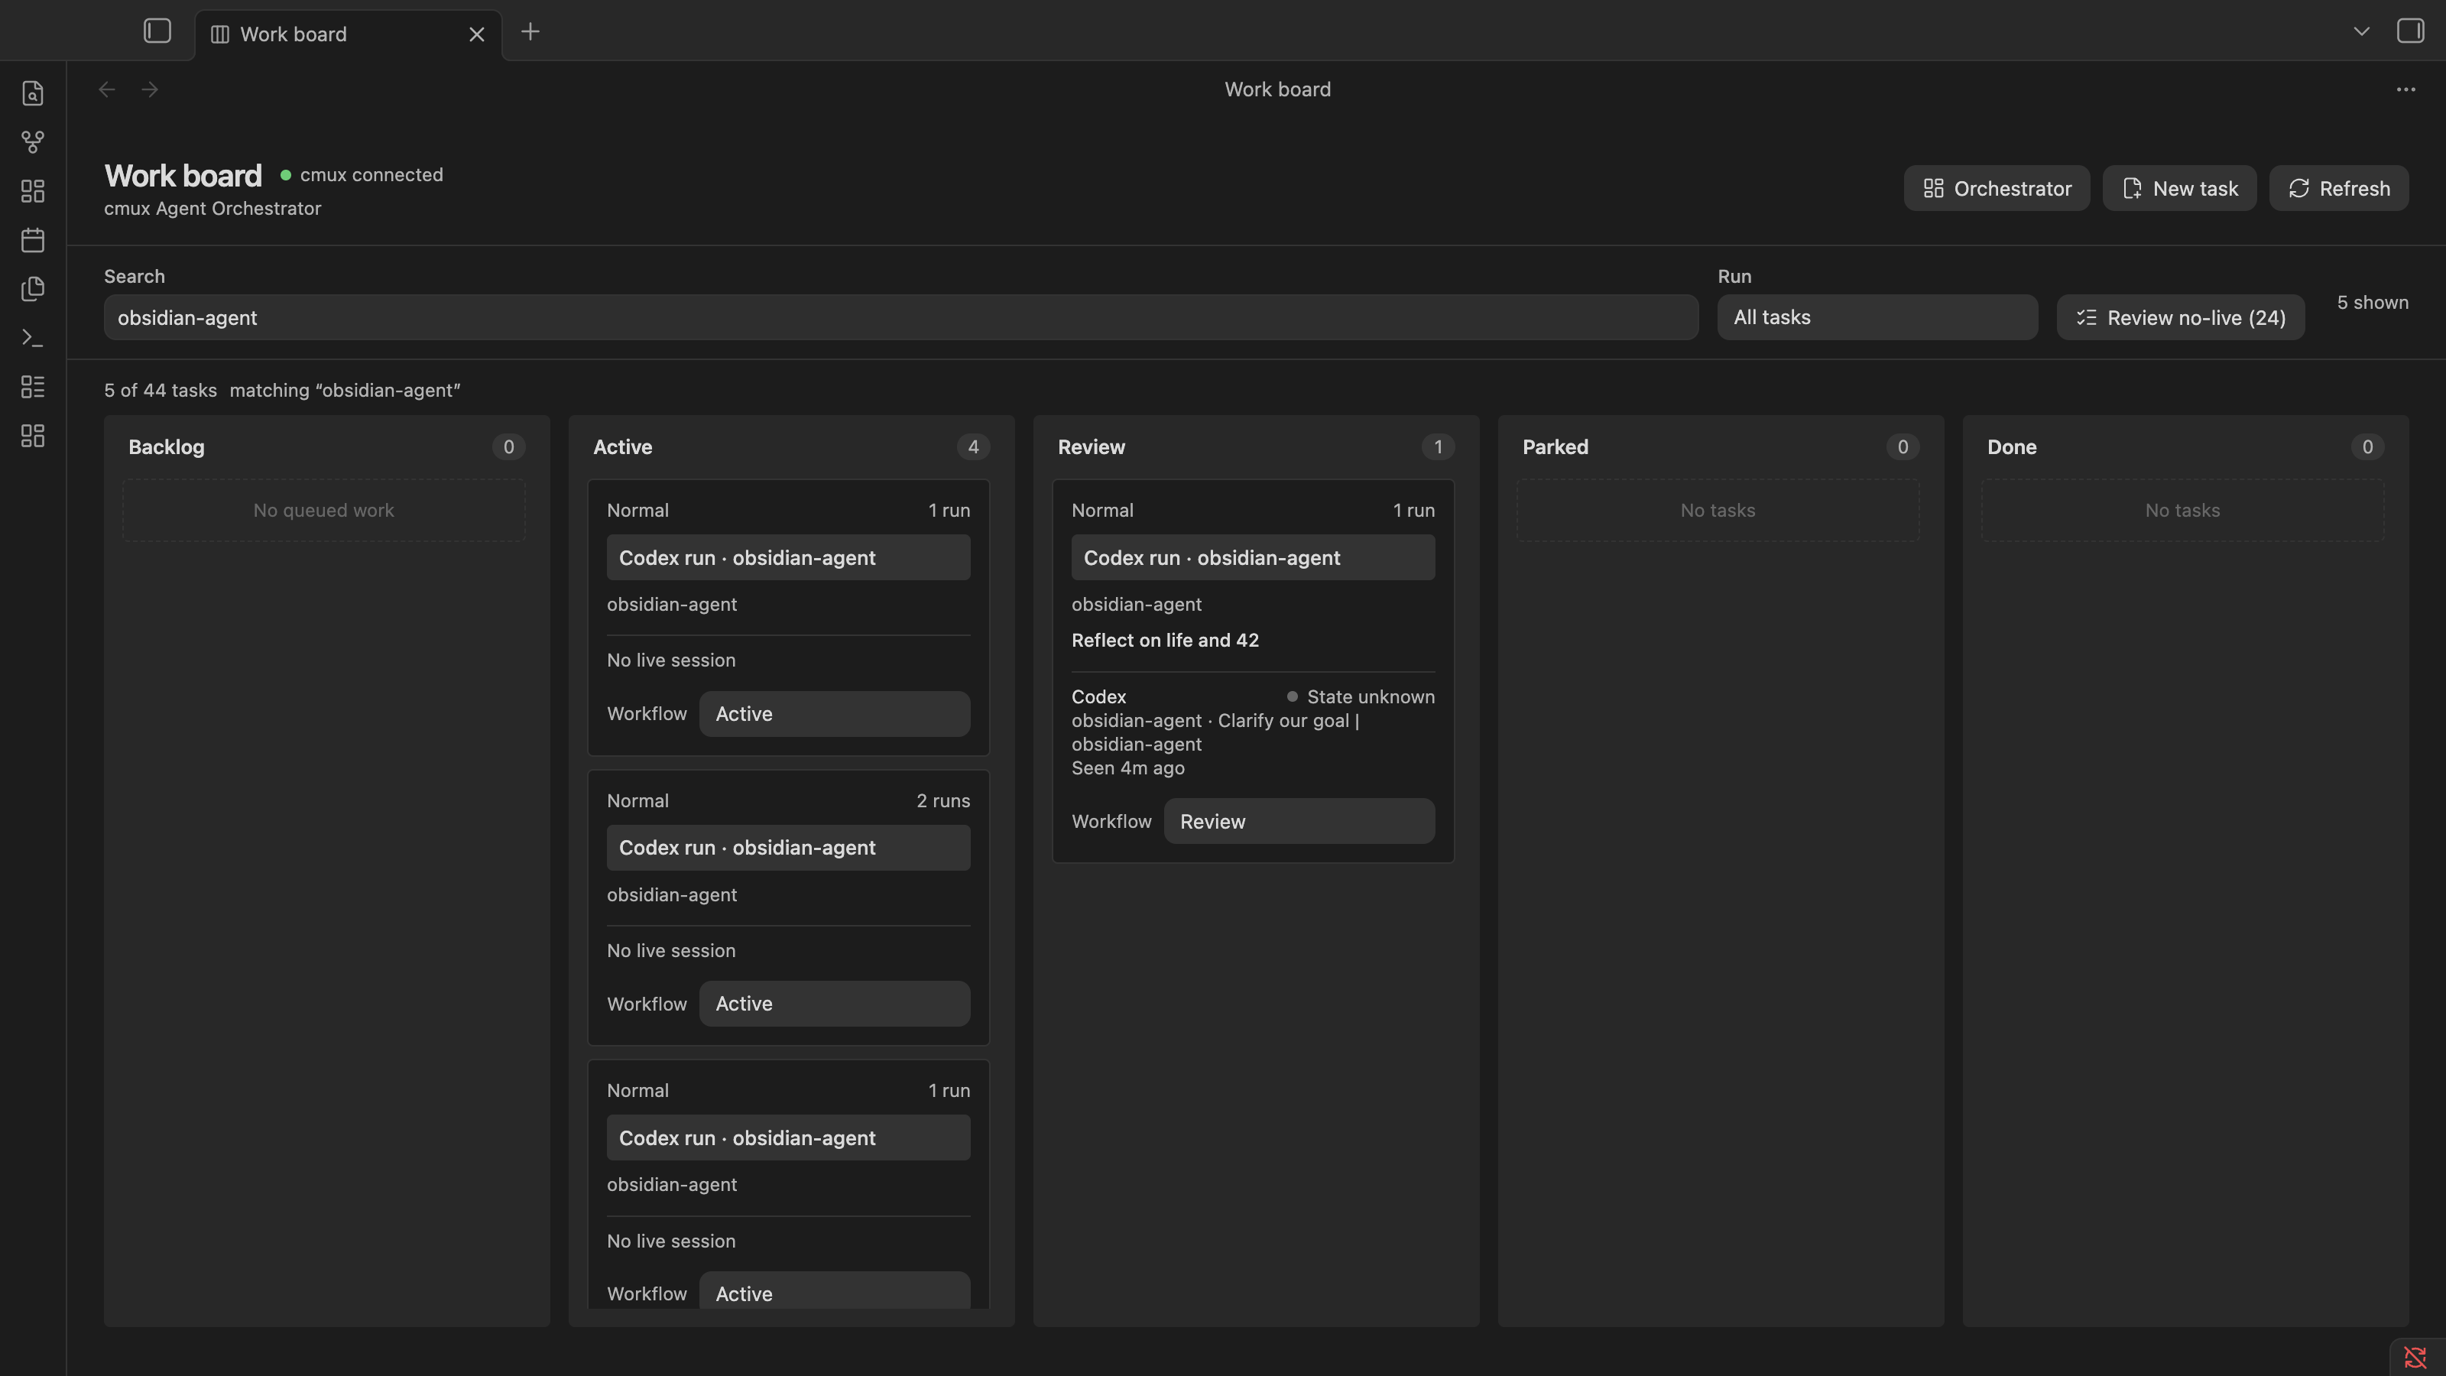Switch to the Work board tab

(348, 34)
